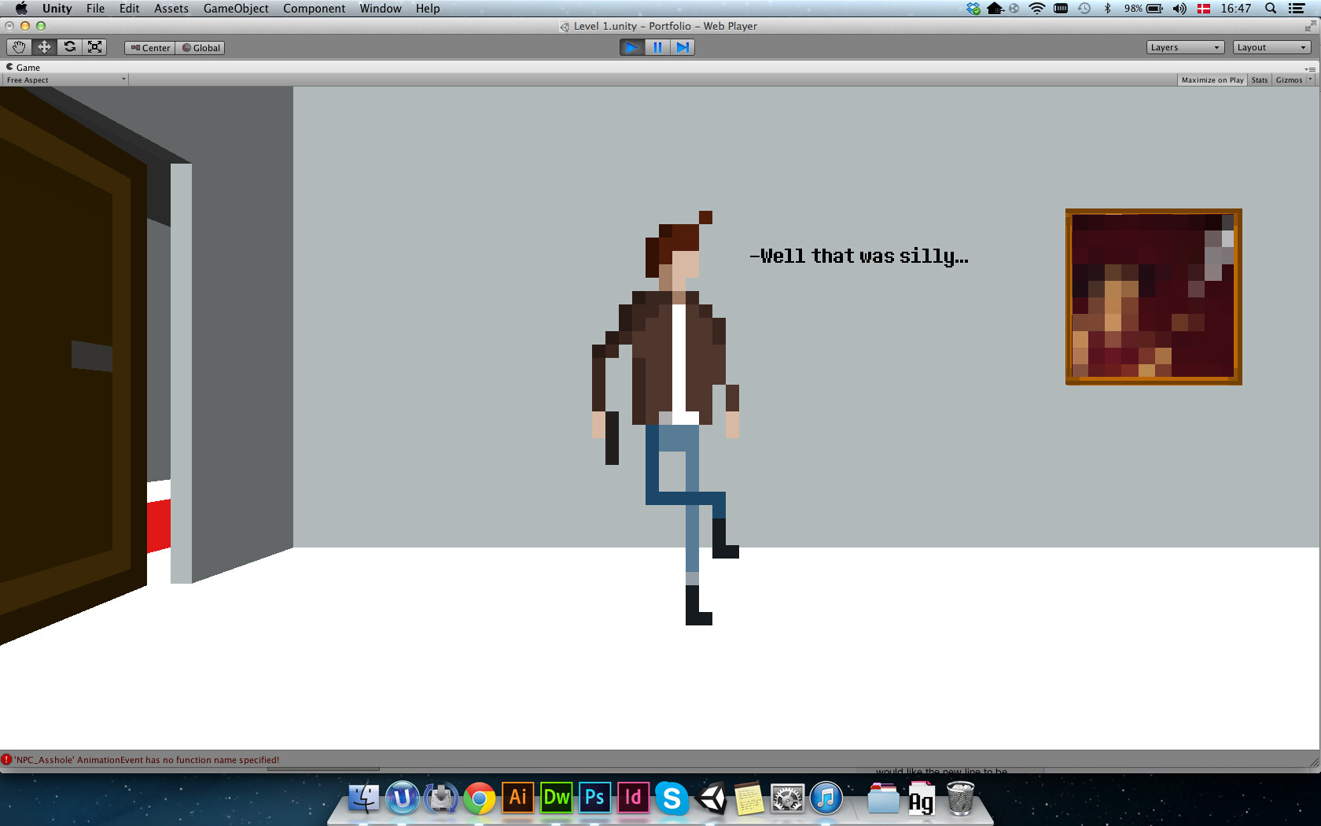Select the Move tool

pyautogui.click(x=44, y=46)
